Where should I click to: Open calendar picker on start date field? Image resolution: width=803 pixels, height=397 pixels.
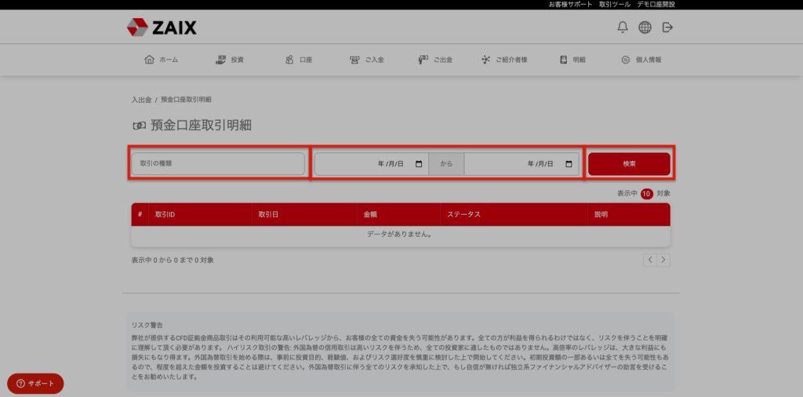[x=419, y=164]
